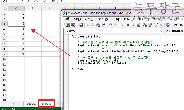Viewport: 184px width, 110px height.
Task: Undo last edit with the blue arrow icon
Action: [110, 25]
